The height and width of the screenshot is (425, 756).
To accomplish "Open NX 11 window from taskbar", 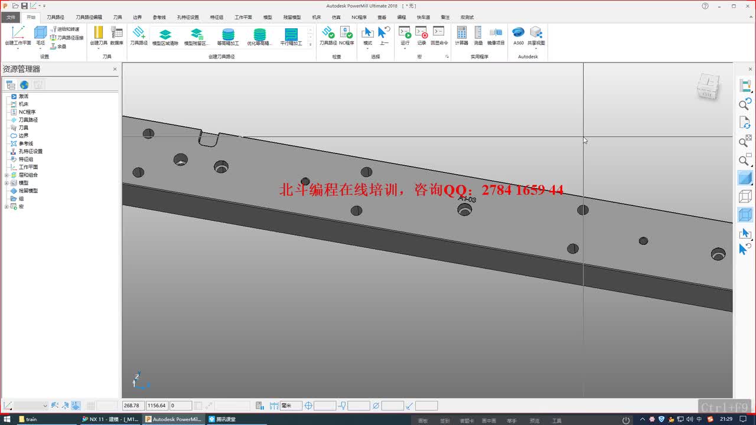I will (x=110, y=419).
